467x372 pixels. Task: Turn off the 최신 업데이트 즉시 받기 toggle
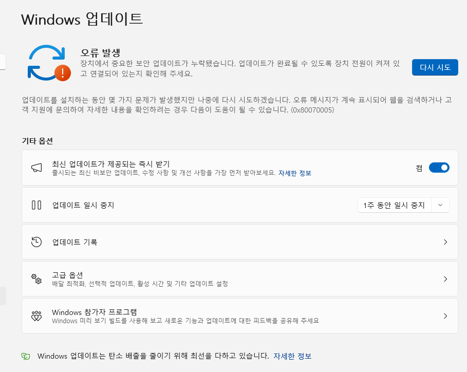pos(439,168)
